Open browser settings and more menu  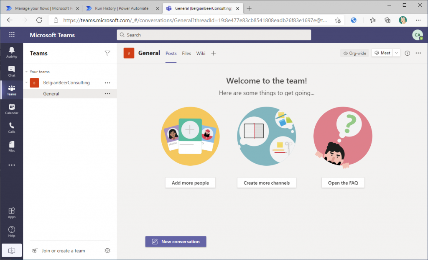418,20
